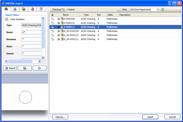Click the Revision filter input field

click(31, 39)
